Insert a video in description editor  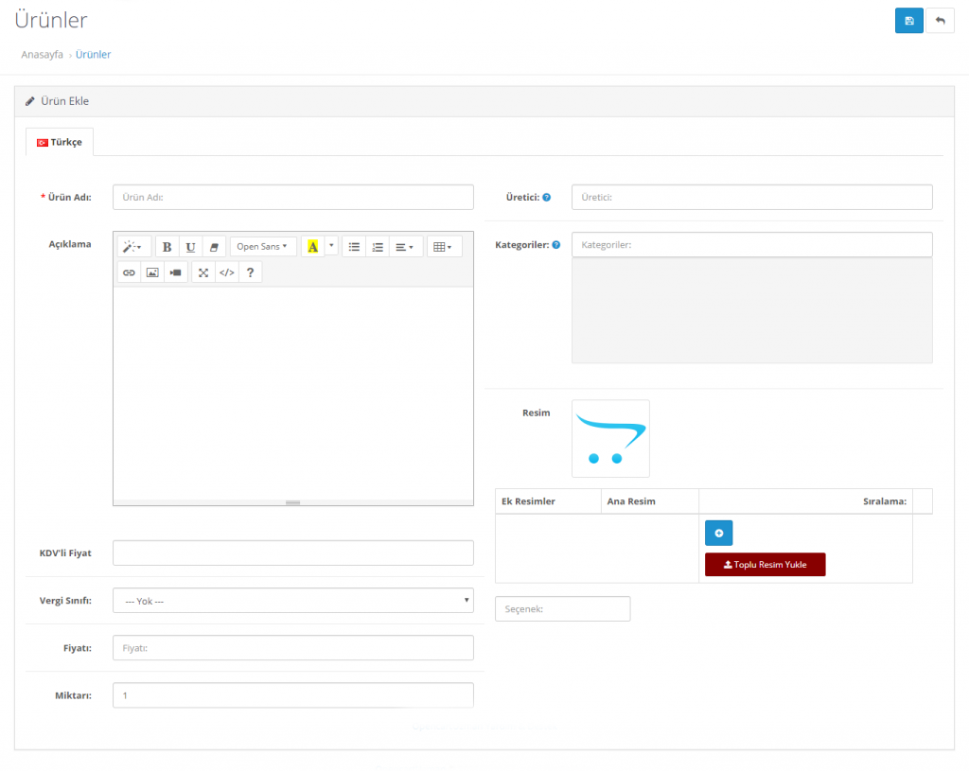click(x=175, y=272)
